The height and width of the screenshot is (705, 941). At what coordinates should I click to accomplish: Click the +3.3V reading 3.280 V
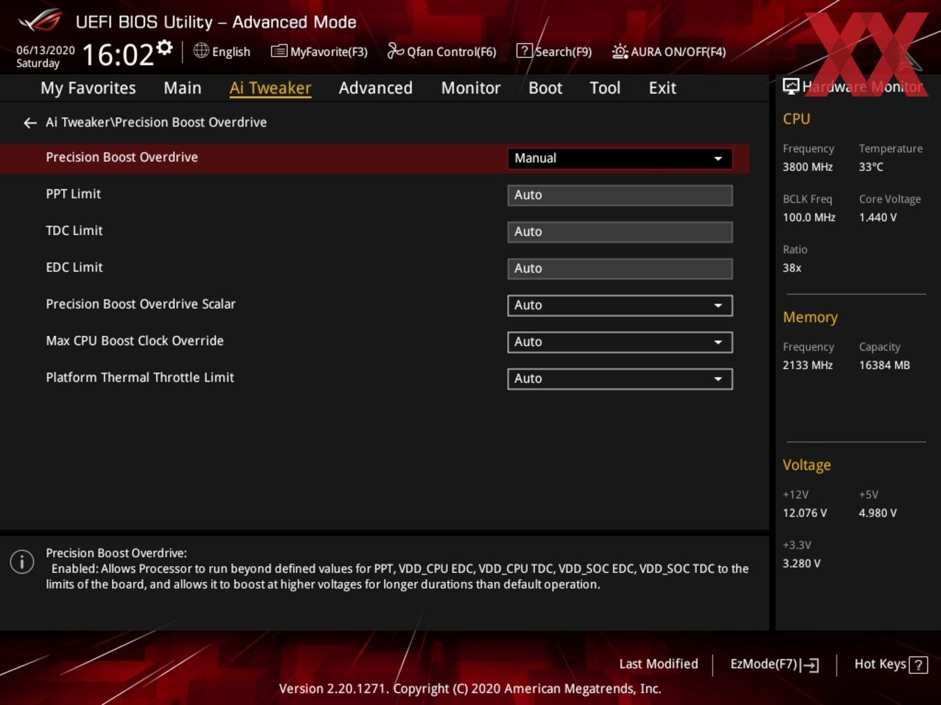click(801, 564)
